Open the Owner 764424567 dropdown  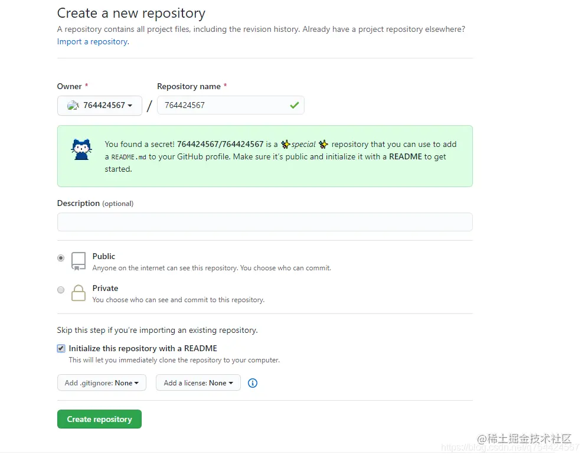coord(100,106)
